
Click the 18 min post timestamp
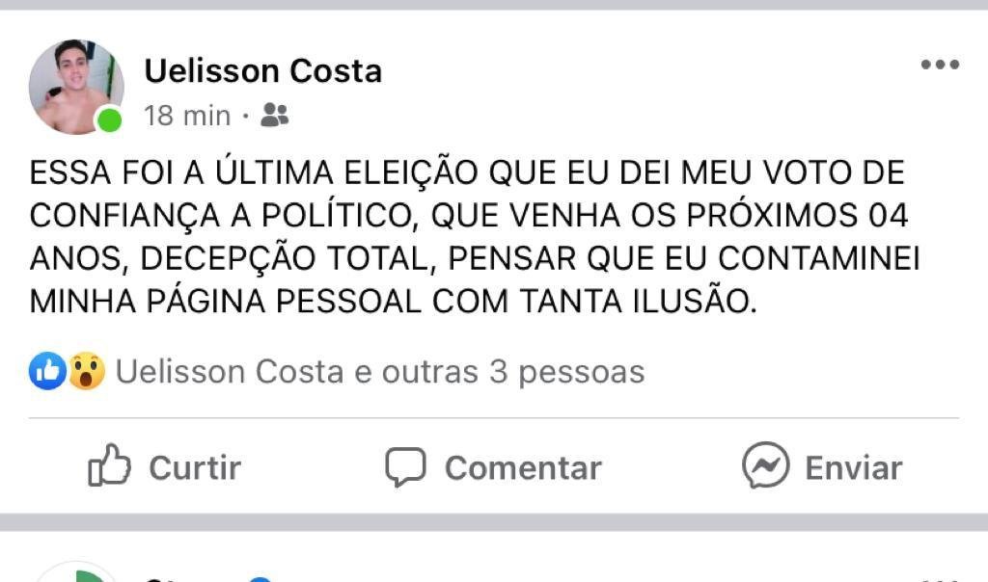click(x=187, y=117)
